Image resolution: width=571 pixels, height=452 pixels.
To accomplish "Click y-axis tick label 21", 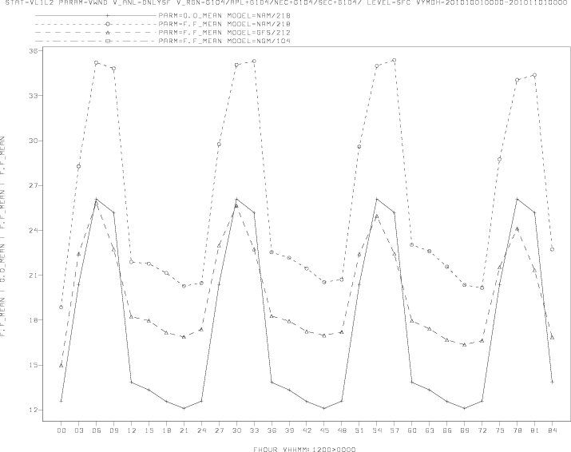I will (x=33, y=276).
